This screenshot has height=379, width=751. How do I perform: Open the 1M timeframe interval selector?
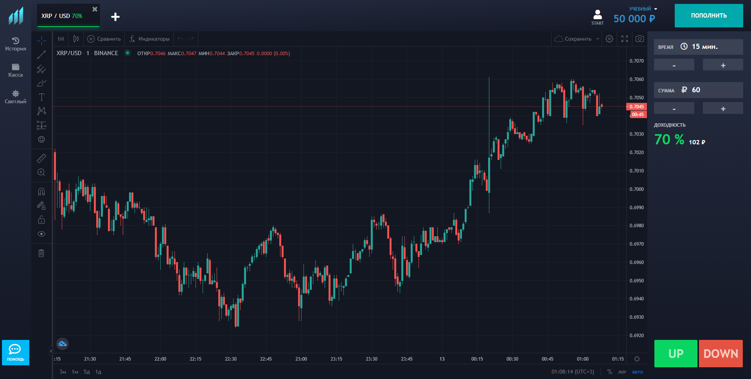pos(61,39)
